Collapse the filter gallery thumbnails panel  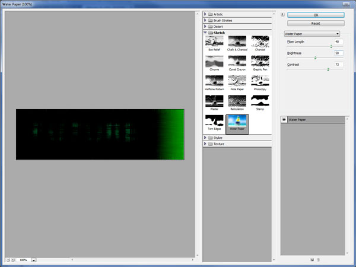pos(282,14)
